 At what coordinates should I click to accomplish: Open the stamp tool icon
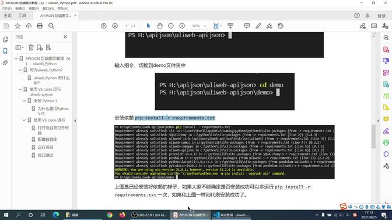coord(281,26)
